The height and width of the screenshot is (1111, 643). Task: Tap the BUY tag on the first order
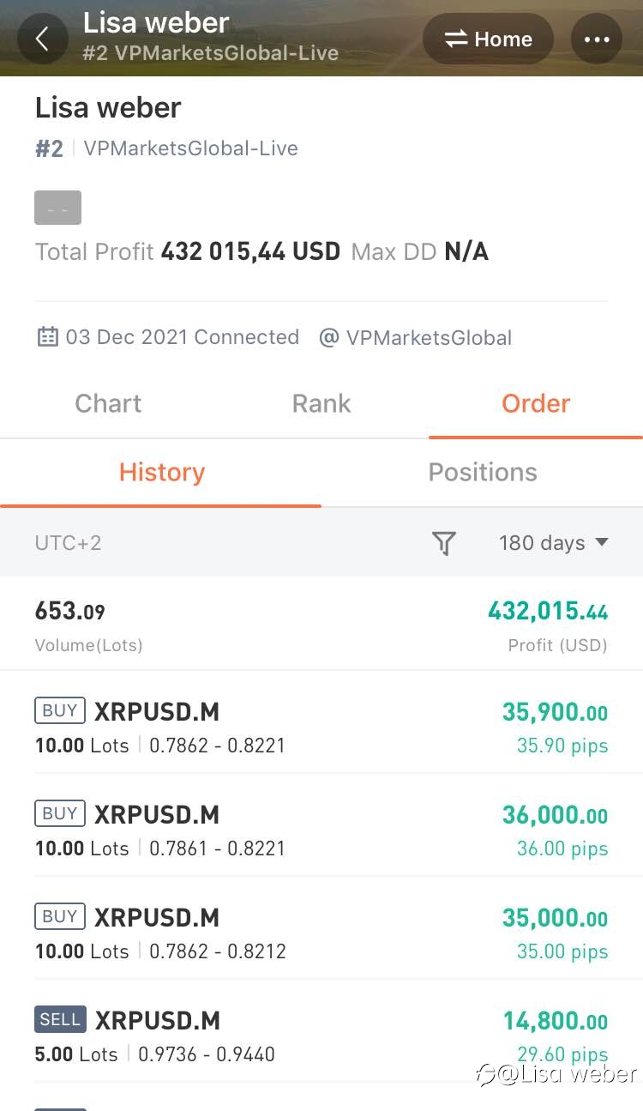pyautogui.click(x=60, y=710)
